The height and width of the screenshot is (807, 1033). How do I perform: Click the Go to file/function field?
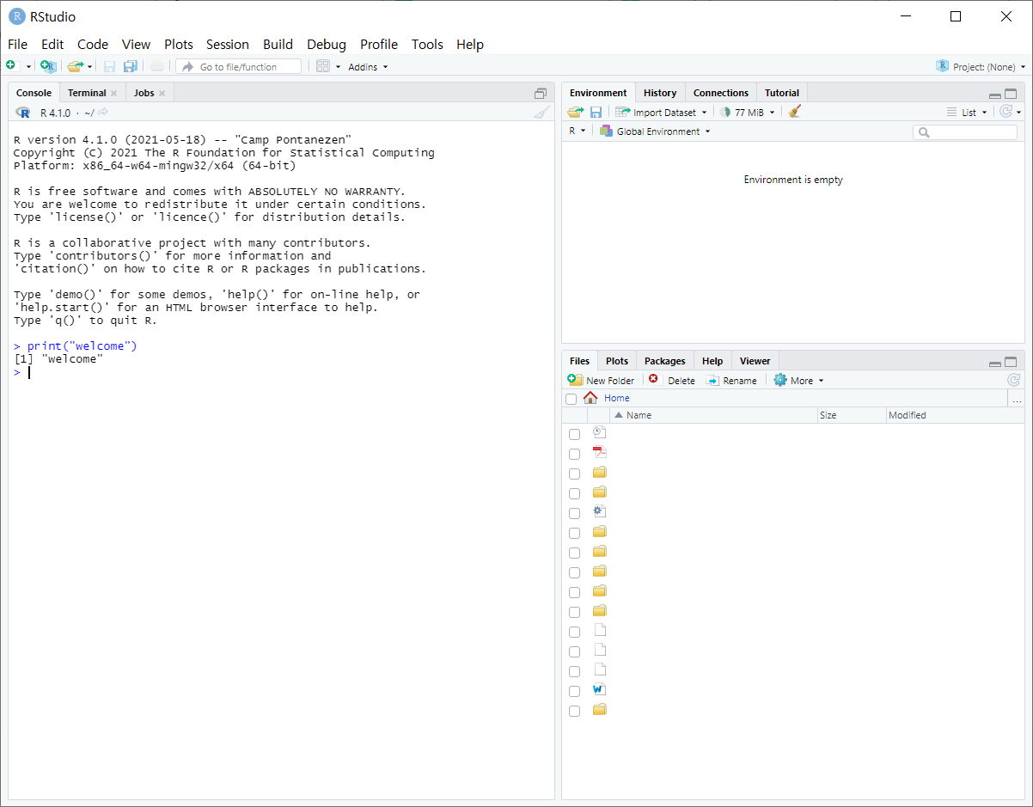pos(239,66)
